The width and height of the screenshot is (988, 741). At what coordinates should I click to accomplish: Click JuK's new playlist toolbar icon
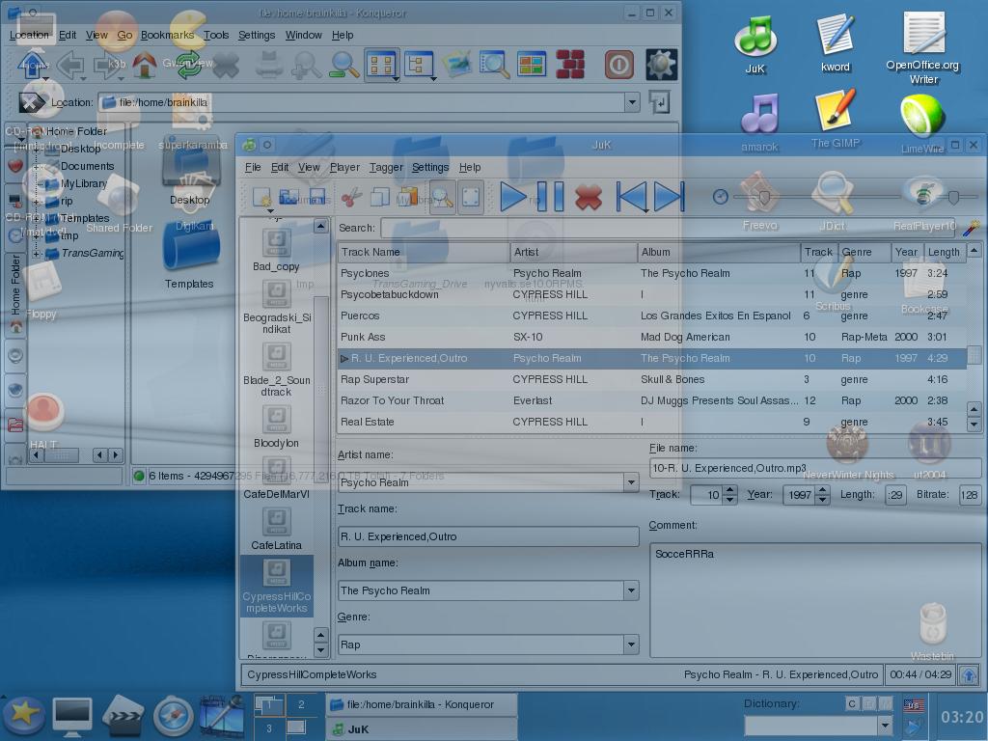coord(261,197)
